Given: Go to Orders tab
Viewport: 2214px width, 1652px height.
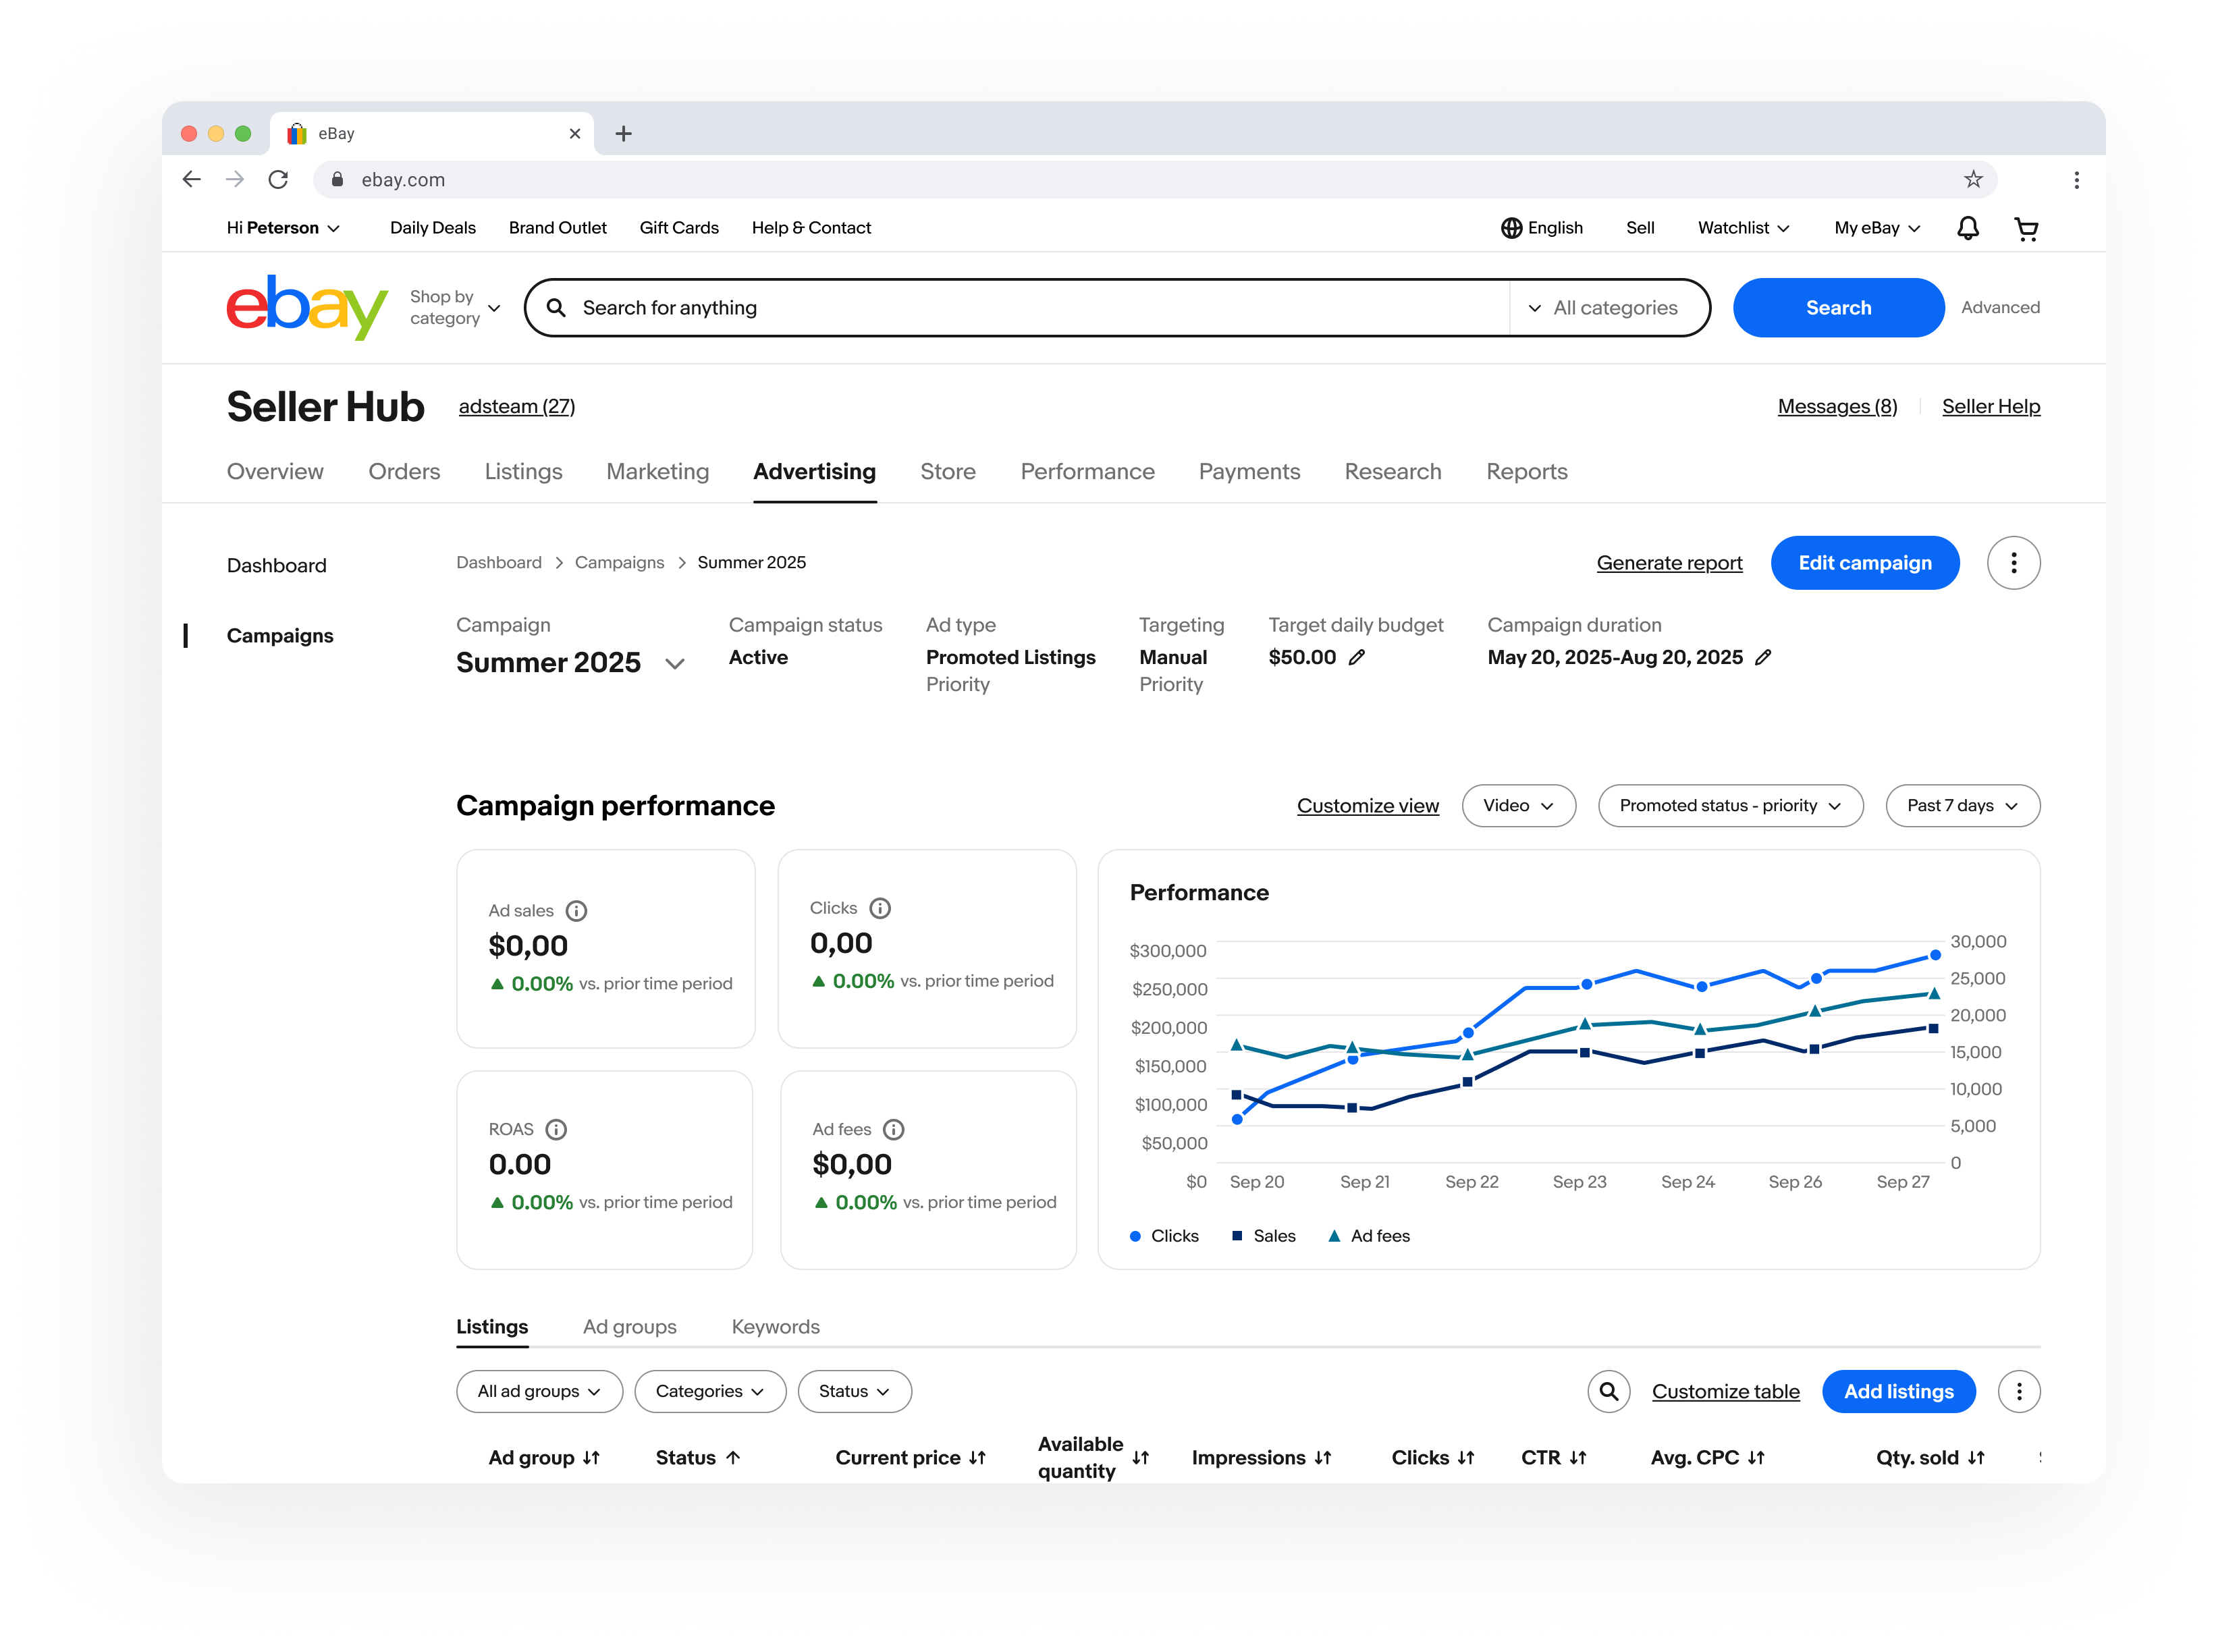Looking at the screenshot, I should [404, 471].
